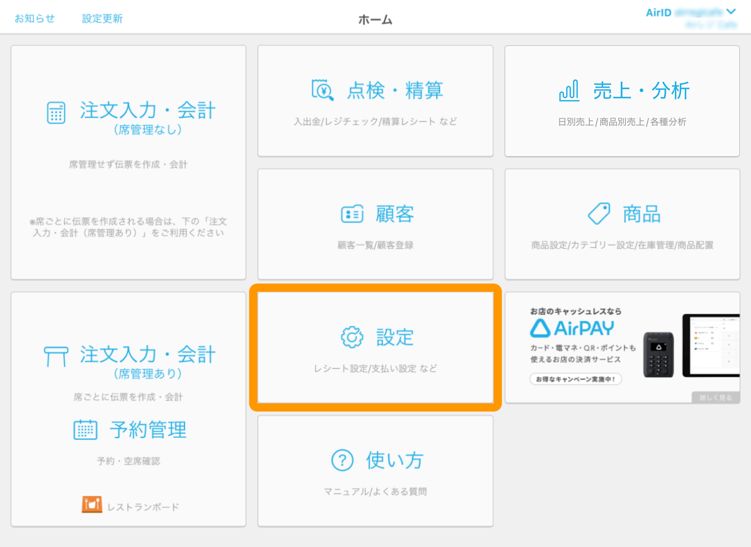Viewport: 751px width, 547px height.
Task: Open the 商品 products tile title
Action: 642,214
